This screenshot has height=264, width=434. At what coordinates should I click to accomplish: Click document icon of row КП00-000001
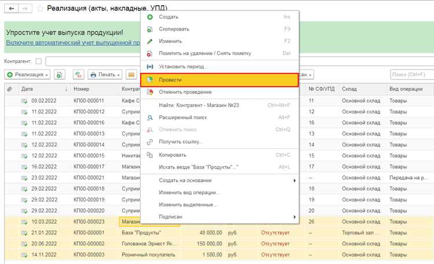coord(24,233)
